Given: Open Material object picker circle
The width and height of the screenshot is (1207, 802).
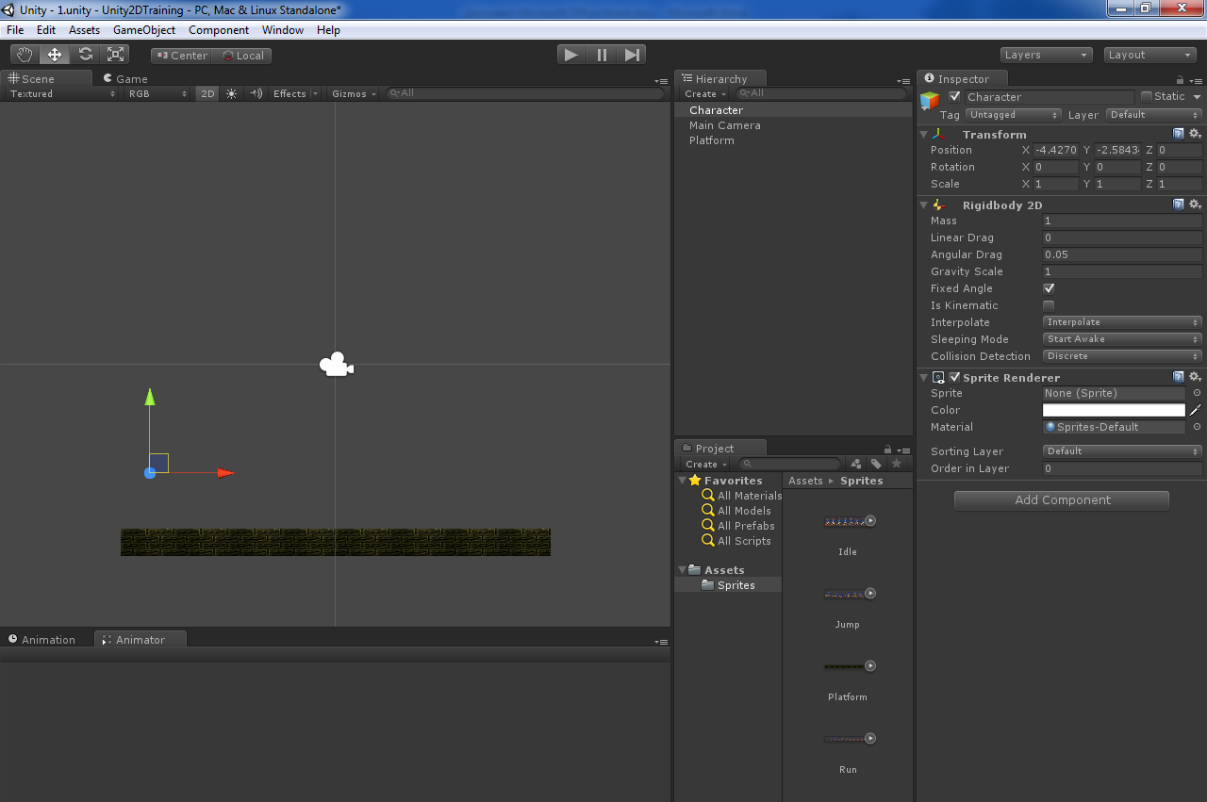Looking at the screenshot, I should tap(1197, 427).
